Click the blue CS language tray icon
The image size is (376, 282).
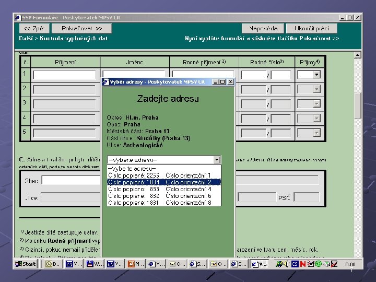point(295,264)
